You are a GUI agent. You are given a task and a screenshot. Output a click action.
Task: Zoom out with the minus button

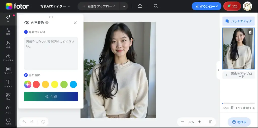[x=182, y=122]
